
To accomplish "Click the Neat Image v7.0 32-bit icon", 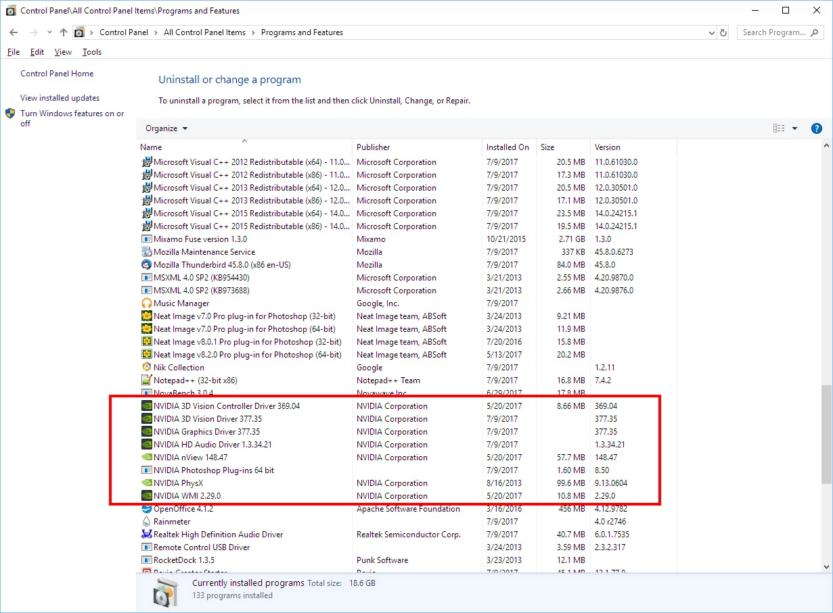I will [147, 316].
